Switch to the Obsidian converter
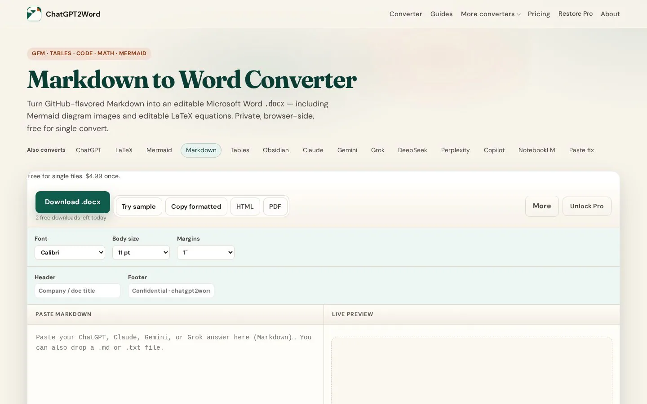 pos(276,150)
